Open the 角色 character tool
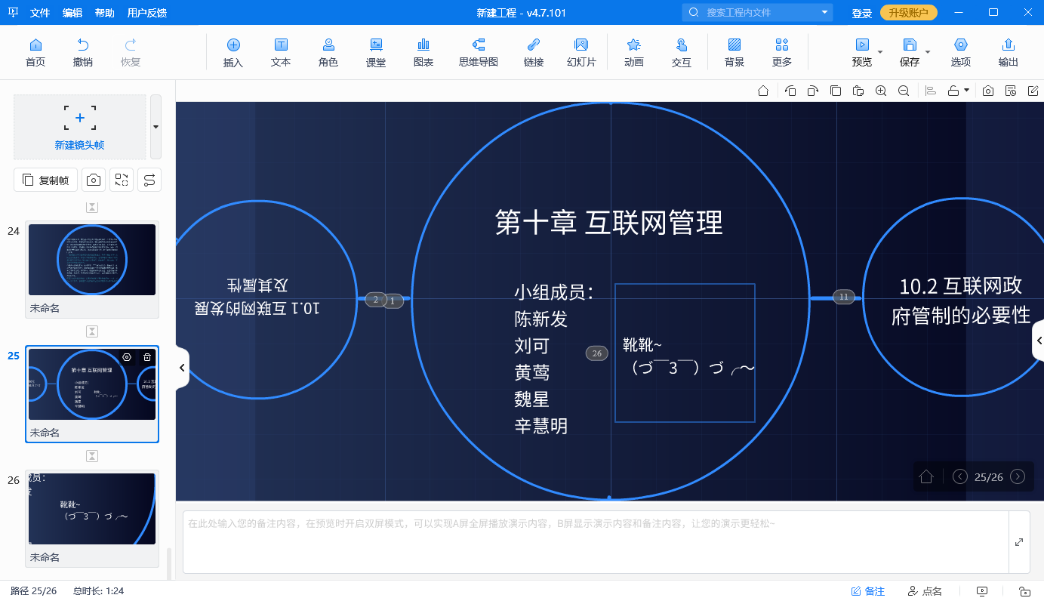The width and height of the screenshot is (1044, 598). (328, 52)
